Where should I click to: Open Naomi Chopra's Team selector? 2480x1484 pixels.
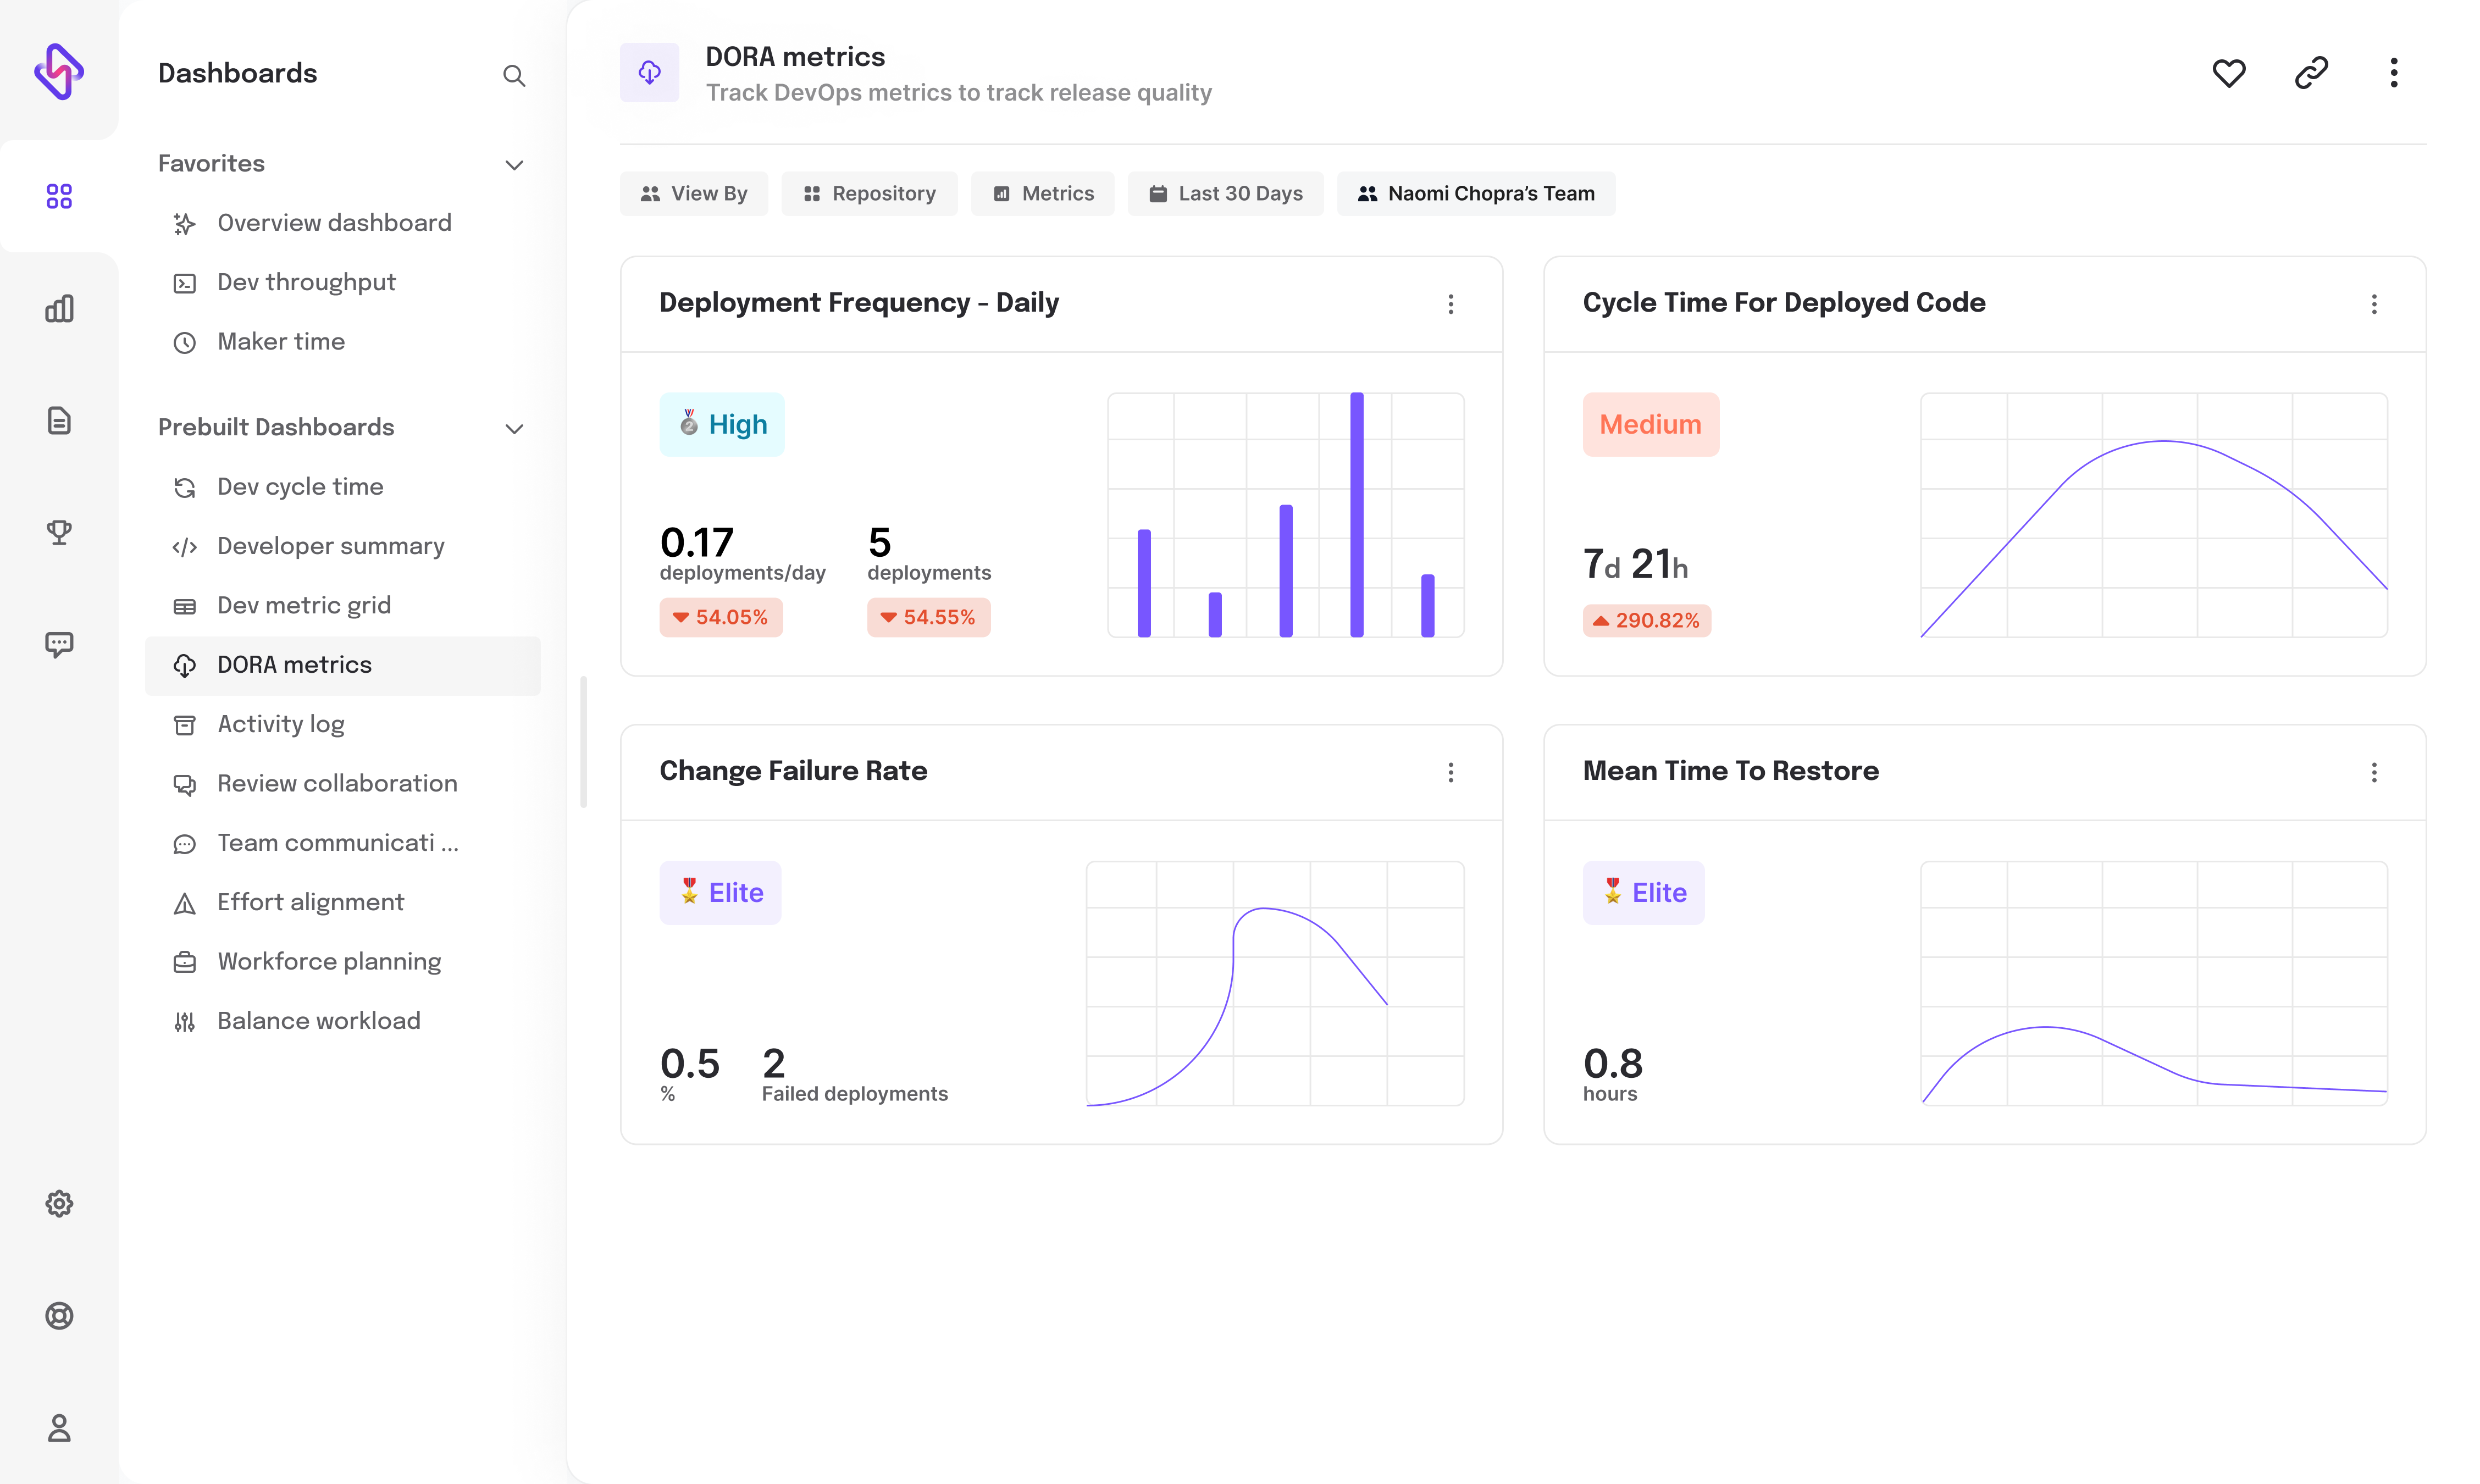(x=1476, y=193)
